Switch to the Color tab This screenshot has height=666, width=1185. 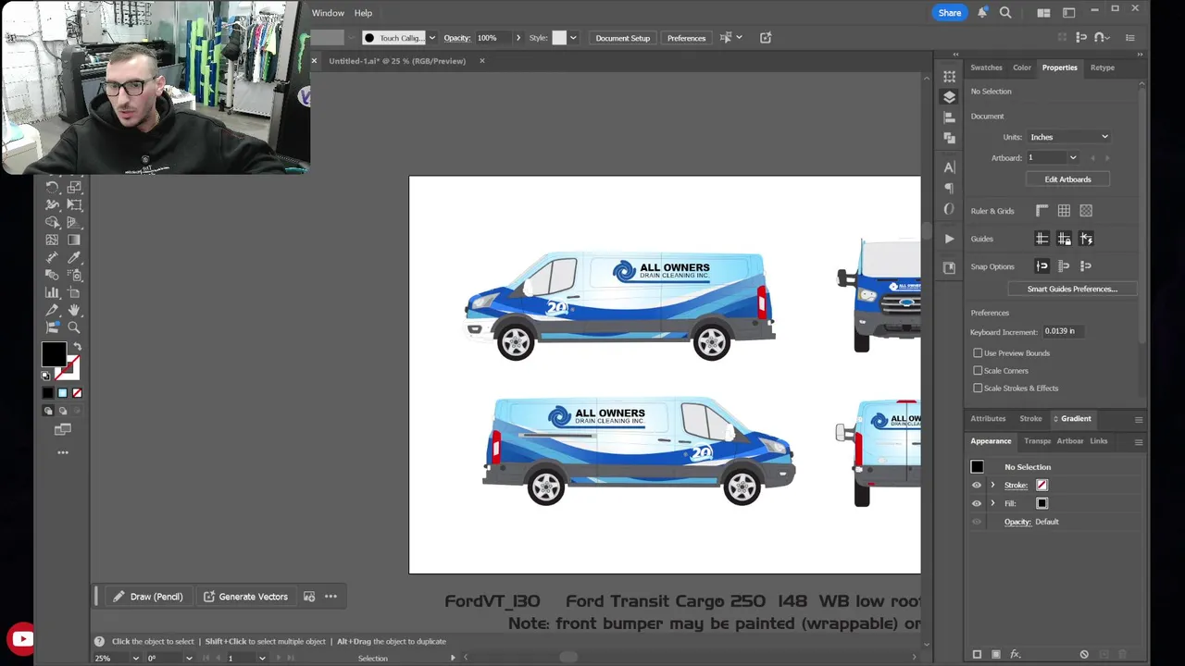(1021, 68)
